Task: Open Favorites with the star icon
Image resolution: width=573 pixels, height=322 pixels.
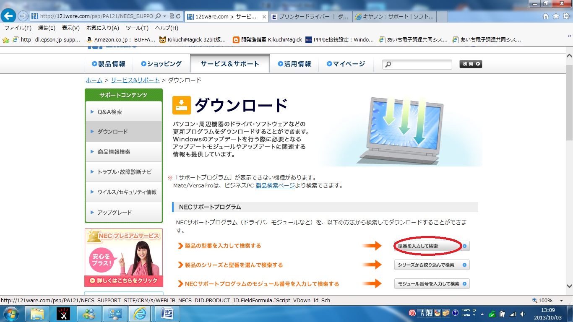Action: 556,16
